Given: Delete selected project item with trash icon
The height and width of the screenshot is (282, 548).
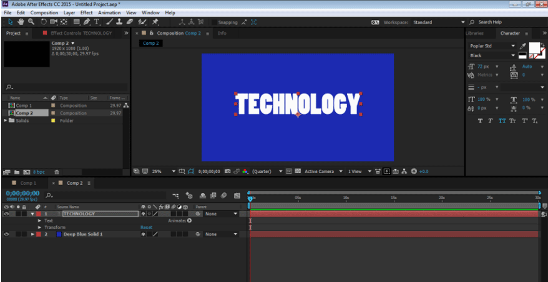Looking at the screenshot, I should [x=57, y=172].
